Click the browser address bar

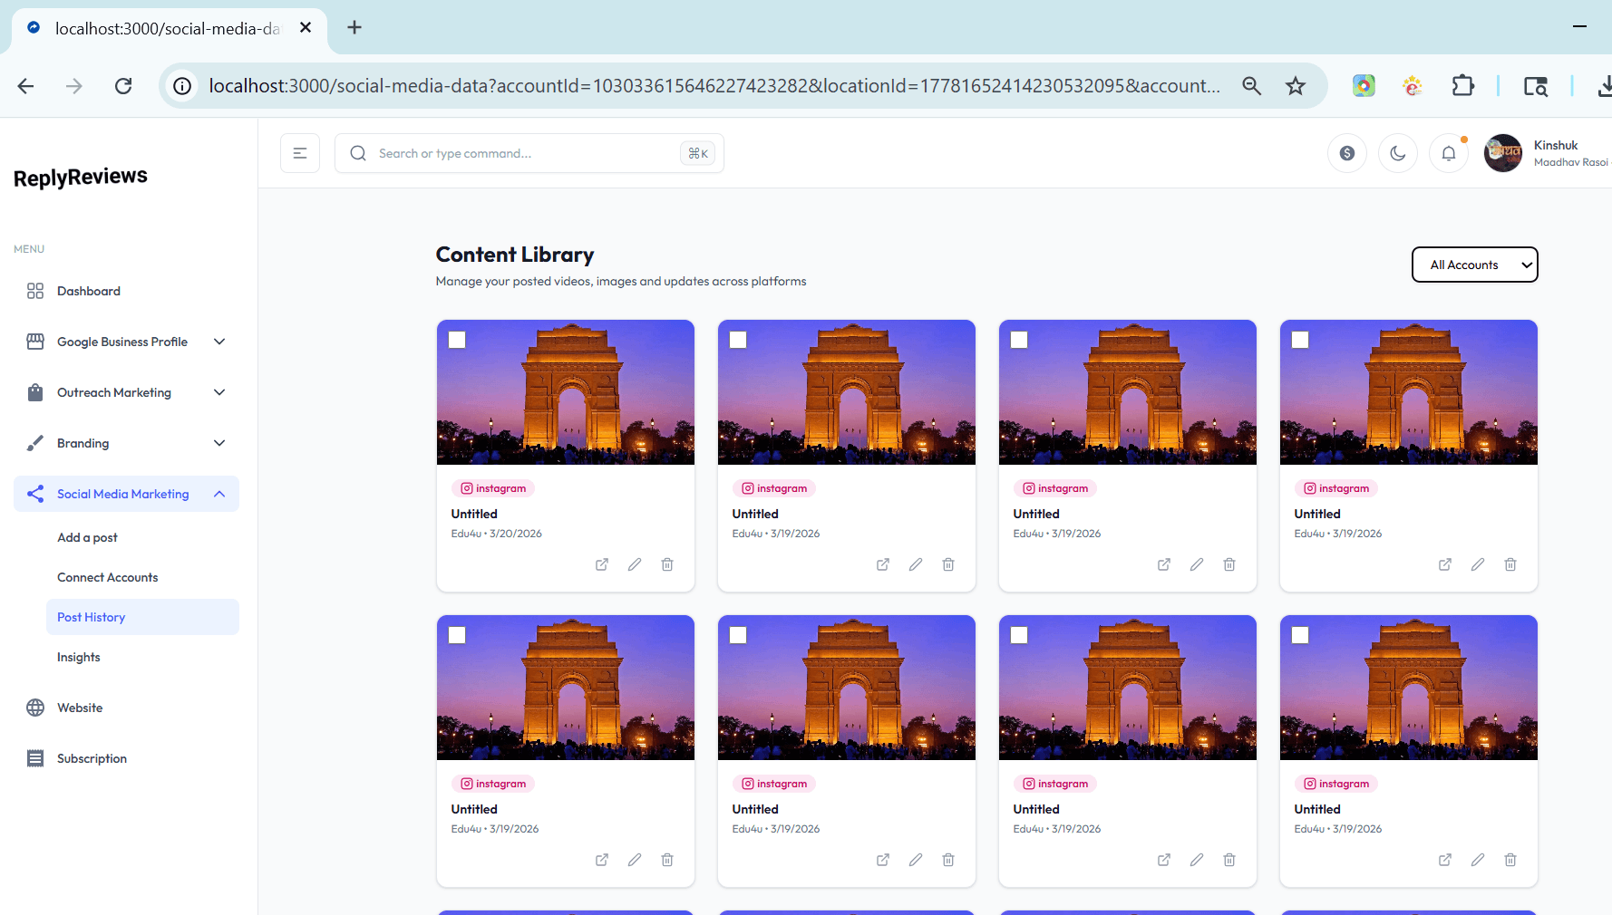coord(714,86)
